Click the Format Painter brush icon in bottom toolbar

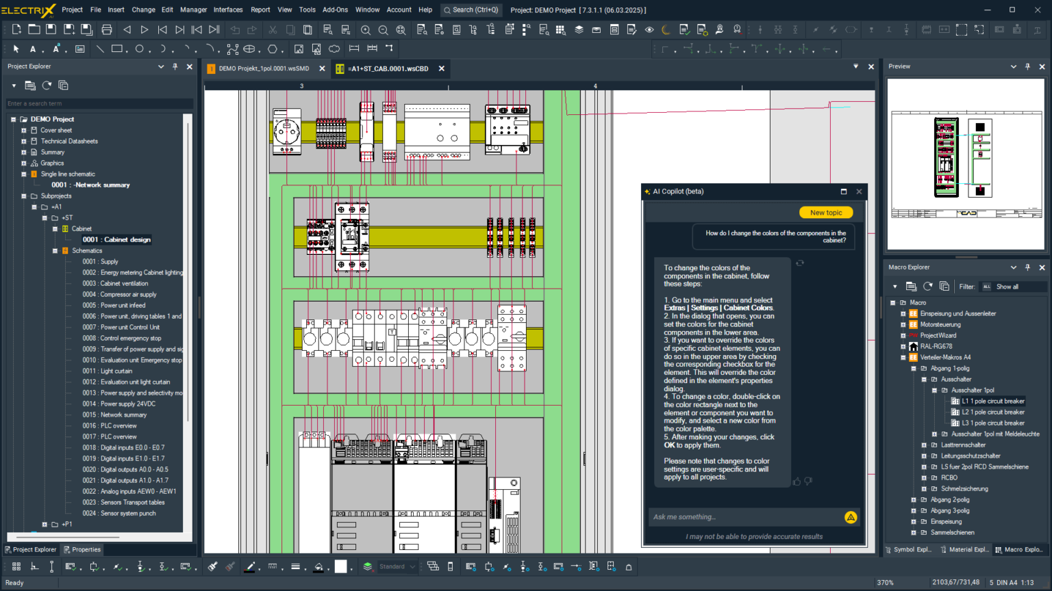[x=213, y=567]
